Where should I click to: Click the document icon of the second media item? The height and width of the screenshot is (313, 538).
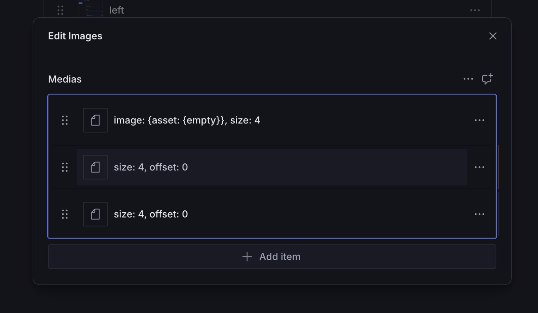point(95,167)
